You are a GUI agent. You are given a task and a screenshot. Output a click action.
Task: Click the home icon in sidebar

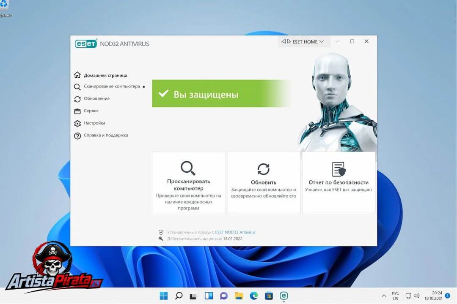click(x=77, y=75)
